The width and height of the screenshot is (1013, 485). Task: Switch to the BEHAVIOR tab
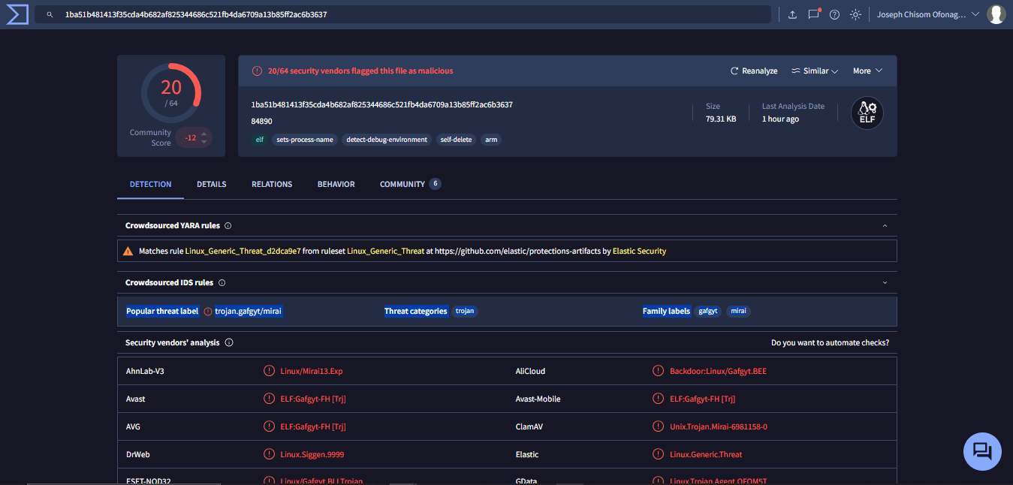pos(336,184)
